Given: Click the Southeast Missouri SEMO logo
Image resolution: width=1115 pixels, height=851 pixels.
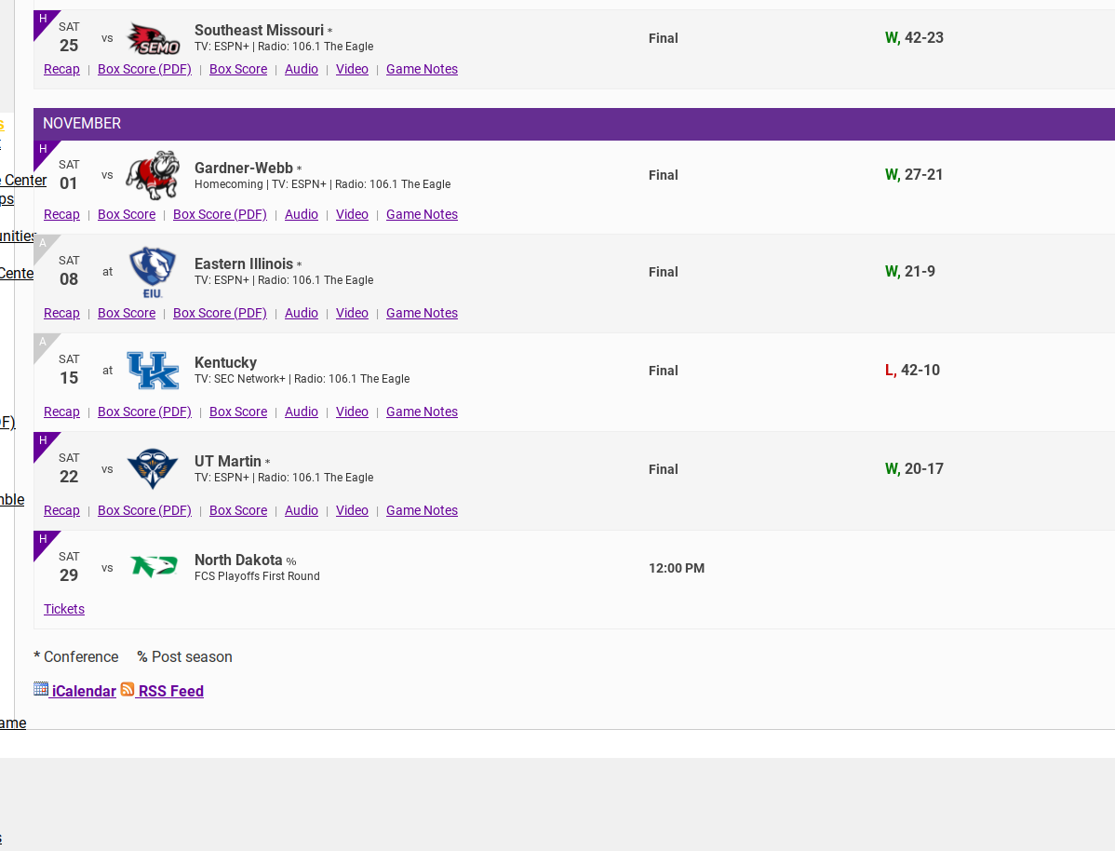Looking at the screenshot, I should click(153, 38).
